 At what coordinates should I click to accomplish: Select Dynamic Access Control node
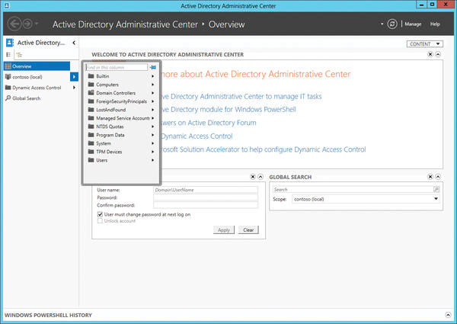tap(37, 88)
